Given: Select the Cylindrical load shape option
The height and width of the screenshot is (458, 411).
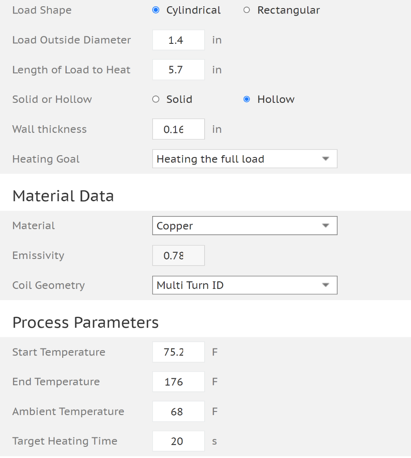Looking at the screenshot, I should point(156,10).
